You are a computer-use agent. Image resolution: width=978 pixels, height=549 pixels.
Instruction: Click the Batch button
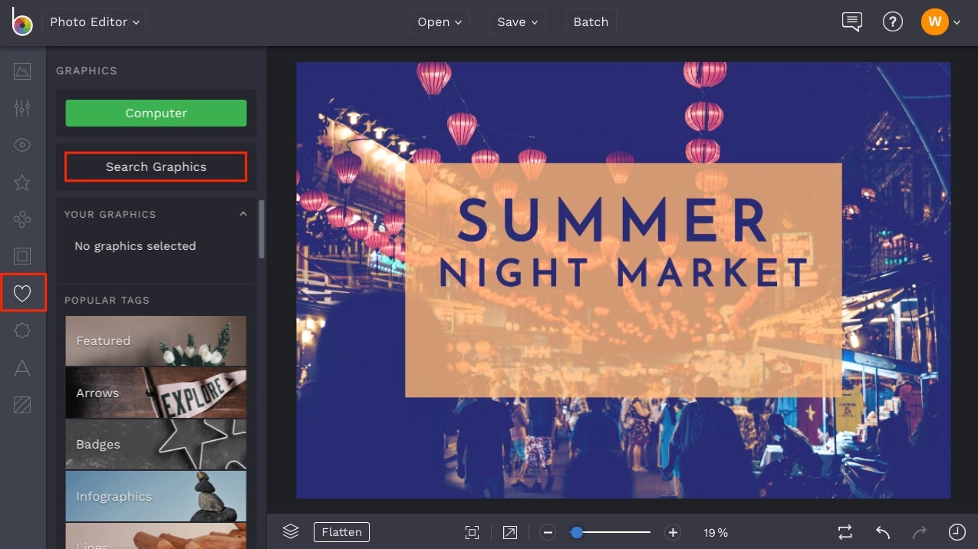[x=591, y=21]
